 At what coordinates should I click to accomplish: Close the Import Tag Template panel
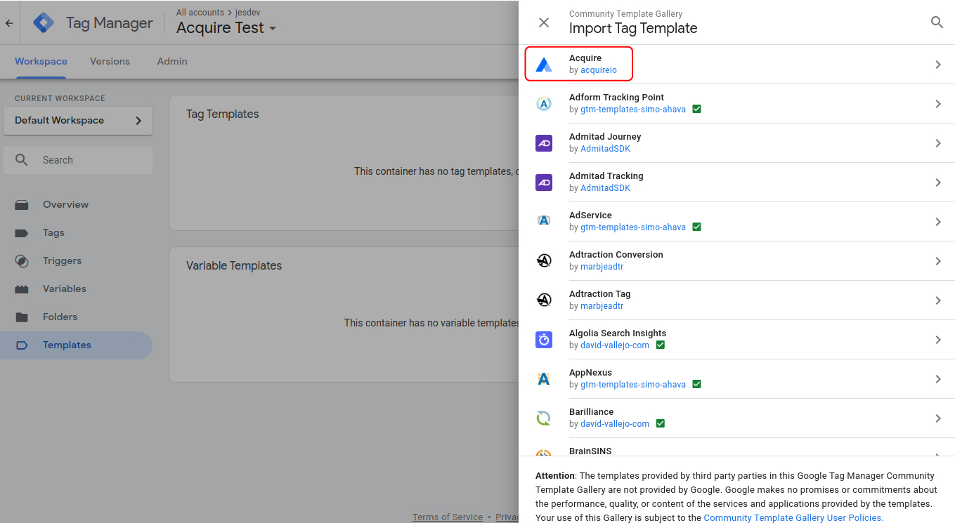pyautogui.click(x=544, y=22)
